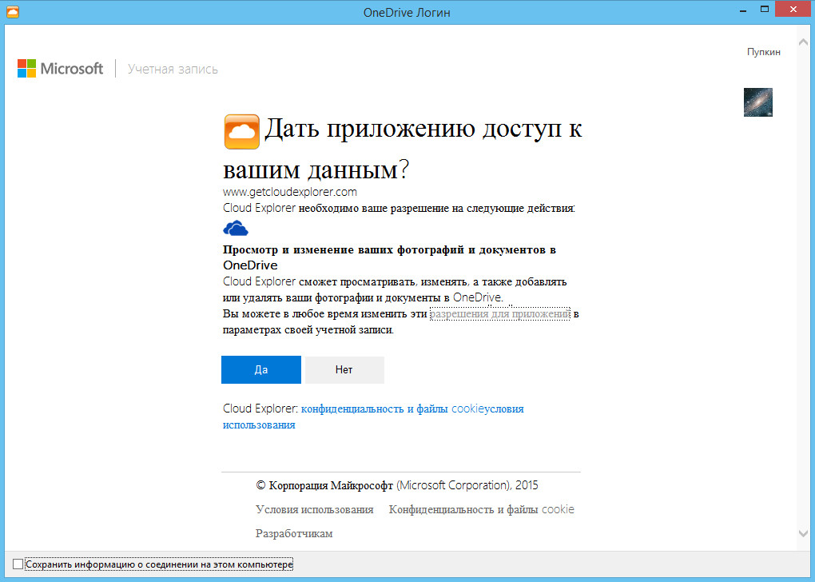815x582 pixels.
Task: Click the www.getcloudexplorer.com text
Action: [290, 192]
